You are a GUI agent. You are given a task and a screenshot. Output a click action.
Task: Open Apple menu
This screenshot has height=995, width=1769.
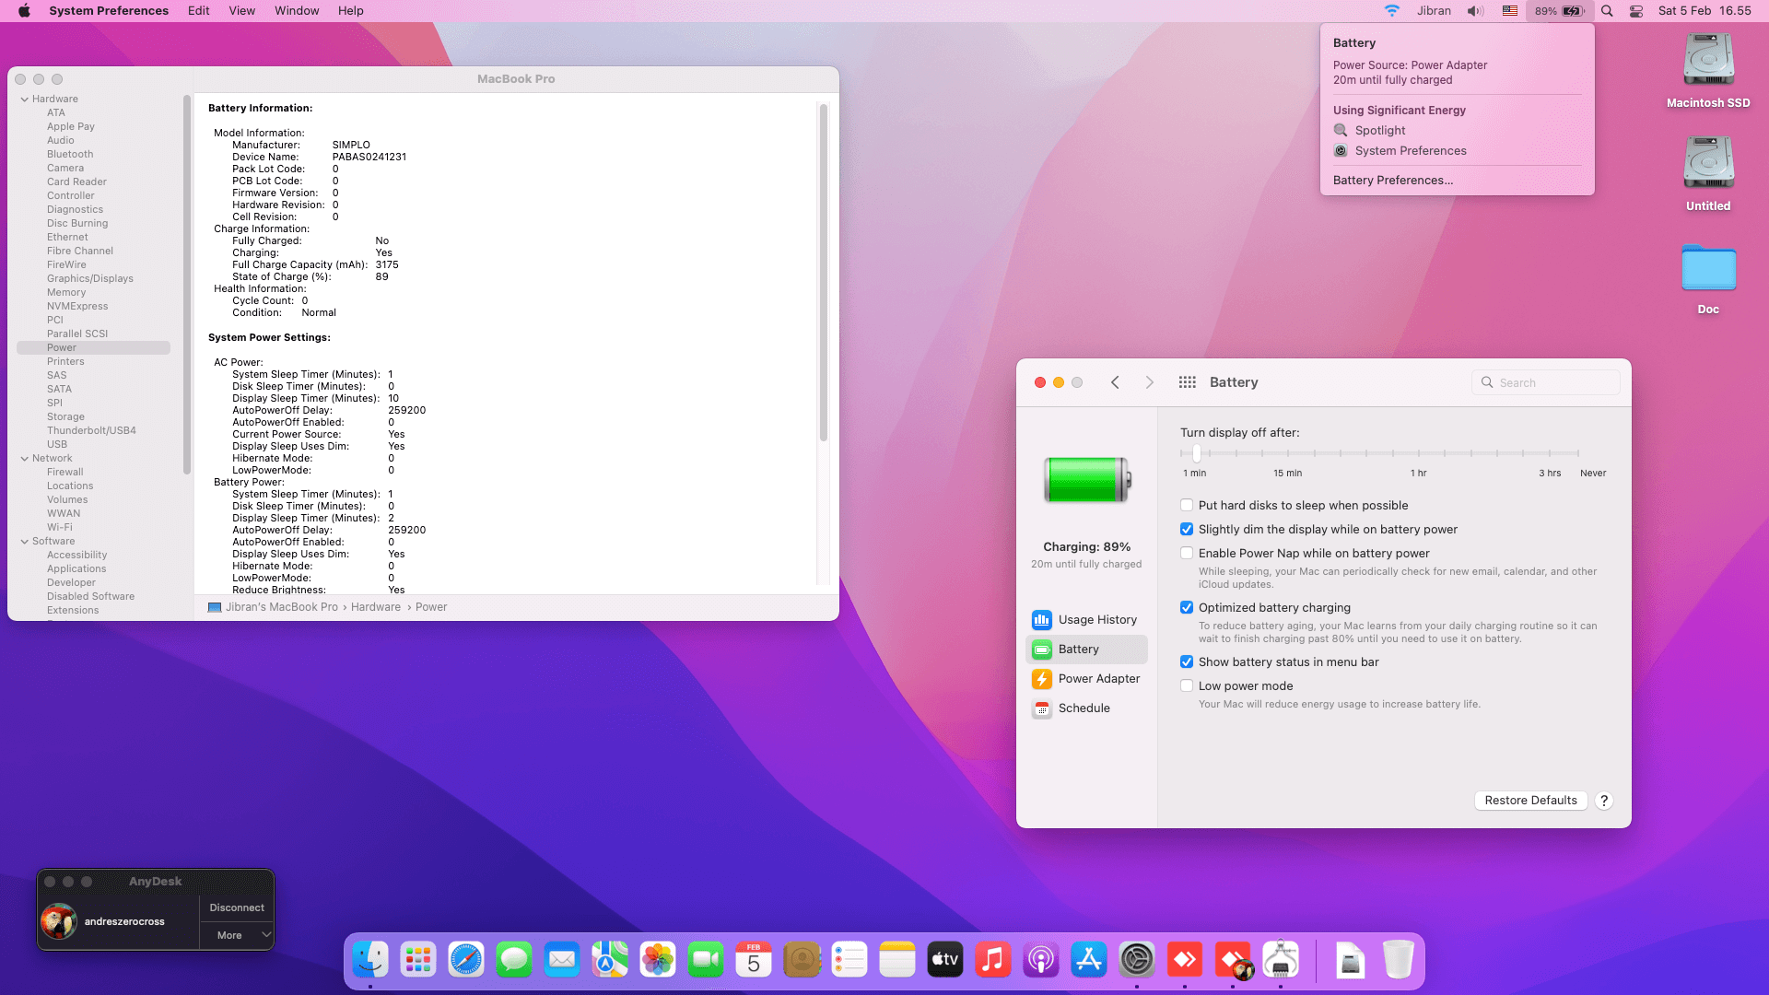coord(24,11)
